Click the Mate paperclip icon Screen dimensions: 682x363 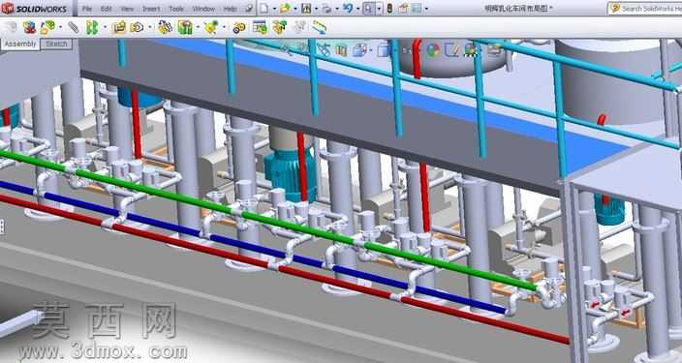pyautogui.click(x=73, y=28)
